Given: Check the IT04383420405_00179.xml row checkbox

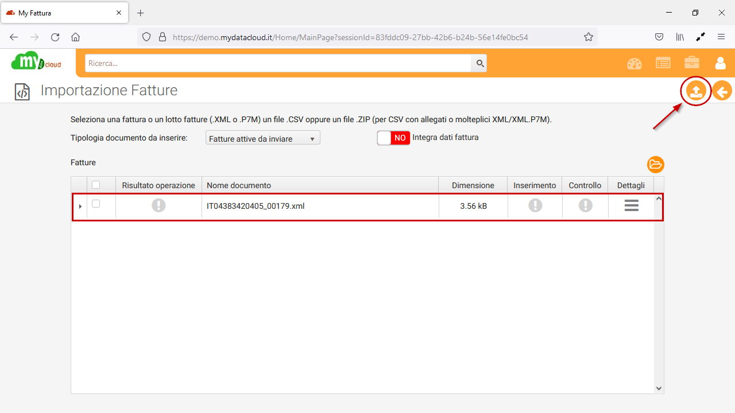Looking at the screenshot, I should (96, 204).
